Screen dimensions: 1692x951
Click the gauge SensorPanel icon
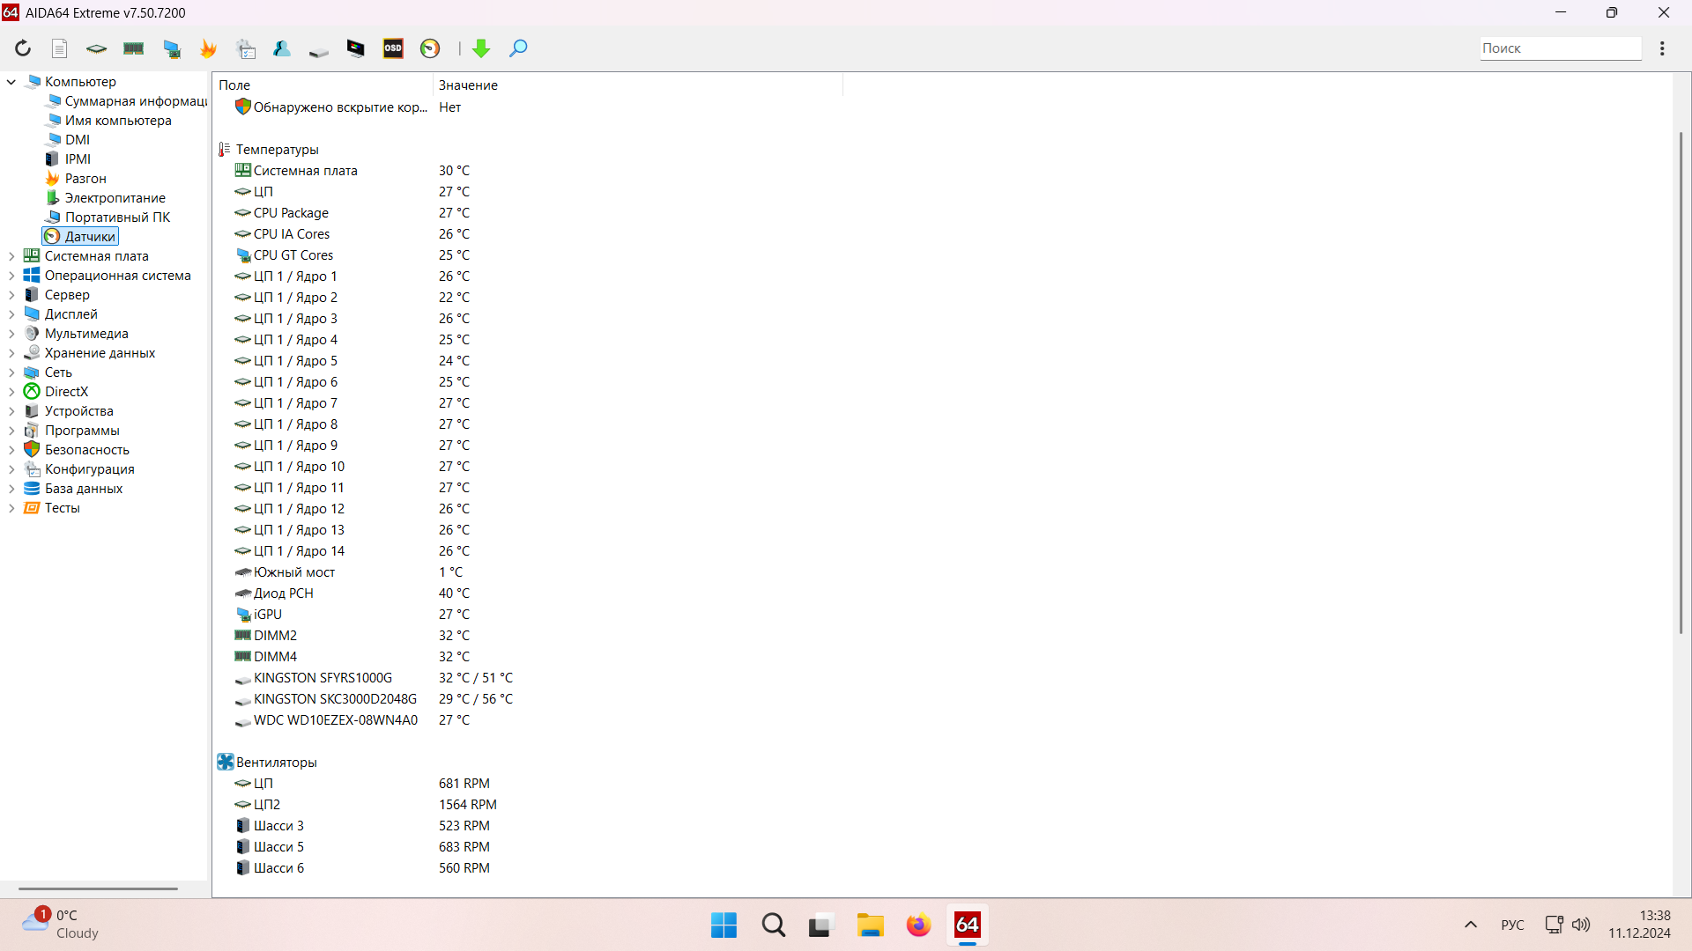tap(430, 48)
